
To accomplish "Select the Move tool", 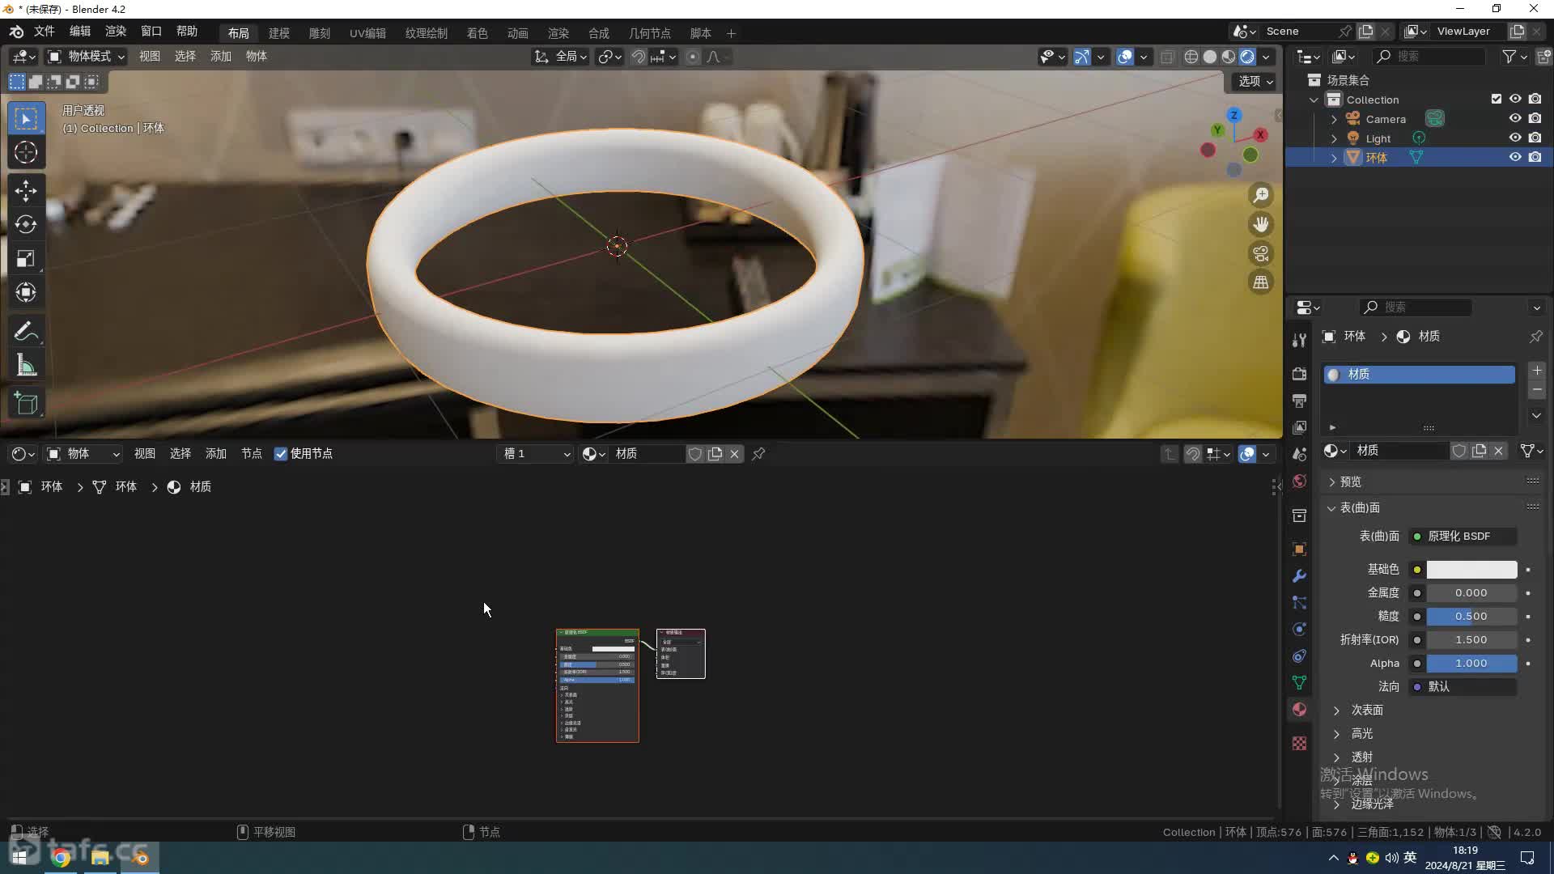I will click(x=26, y=191).
